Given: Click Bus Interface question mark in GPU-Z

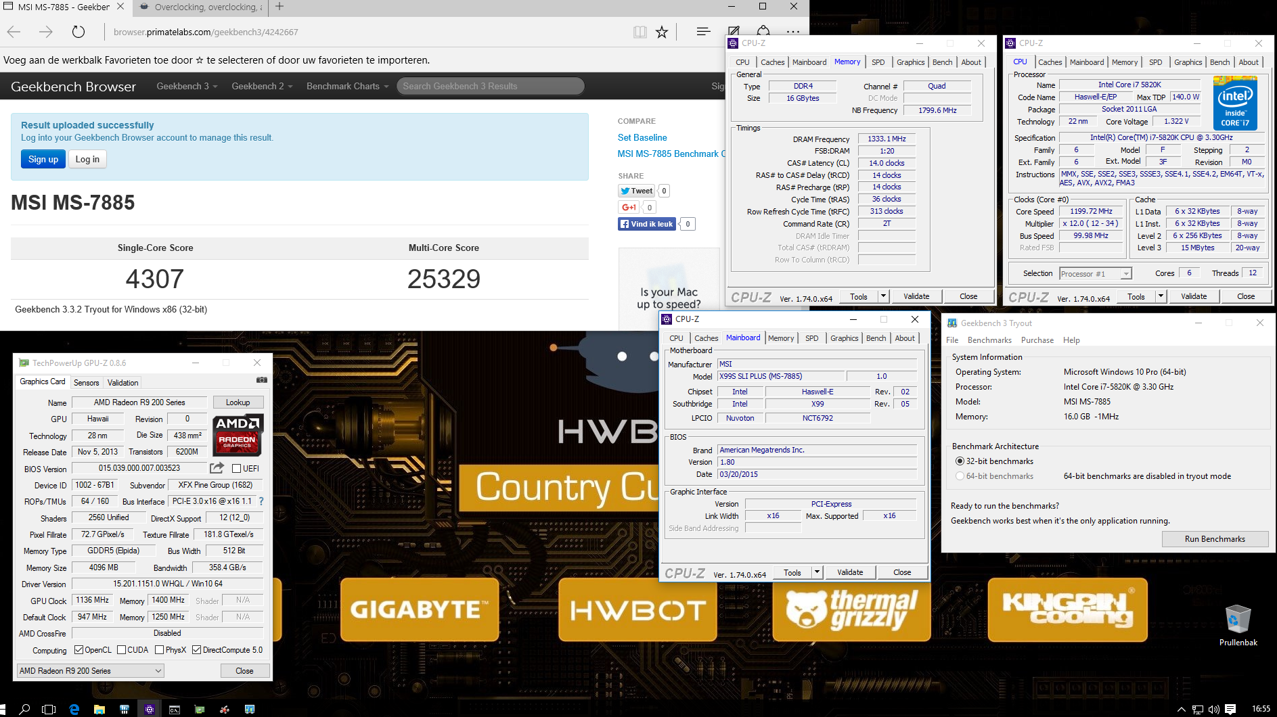Looking at the screenshot, I should click(261, 501).
